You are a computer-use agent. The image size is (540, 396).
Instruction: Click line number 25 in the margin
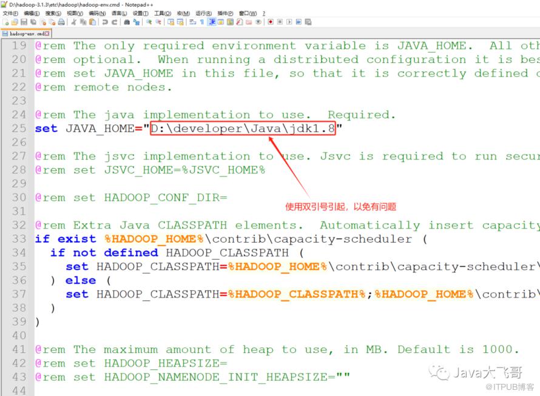[x=19, y=129]
